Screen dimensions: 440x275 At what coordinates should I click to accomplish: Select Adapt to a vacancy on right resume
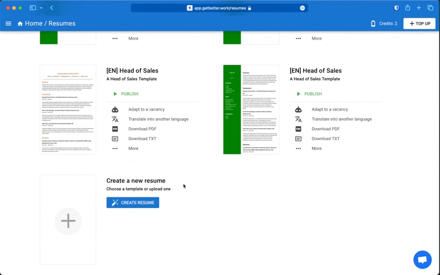coord(329,109)
